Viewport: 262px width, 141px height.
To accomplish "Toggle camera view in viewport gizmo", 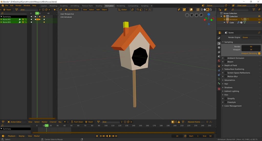I will point(192,15).
